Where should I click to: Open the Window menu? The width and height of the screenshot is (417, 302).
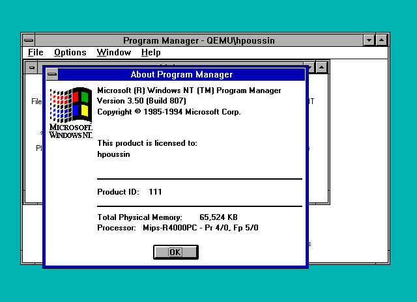click(x=114, y=52)
